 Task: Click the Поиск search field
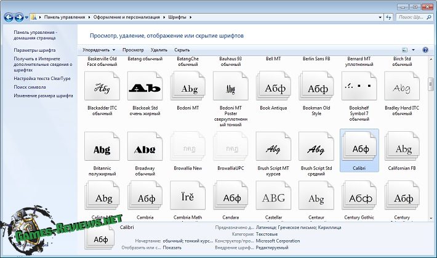pyautogui.click(x=414, y=17)
